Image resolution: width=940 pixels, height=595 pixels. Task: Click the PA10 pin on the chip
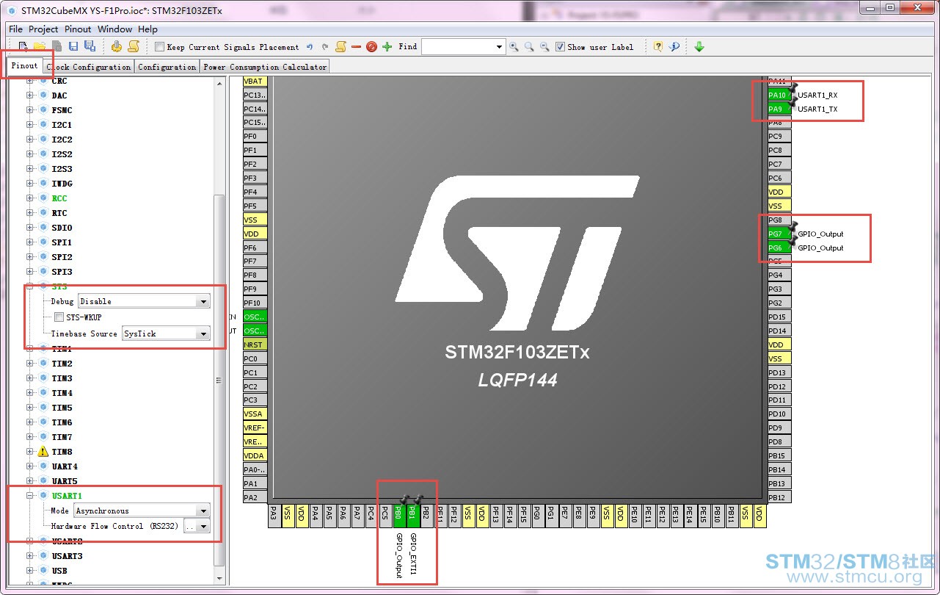(x=779, y=95)
